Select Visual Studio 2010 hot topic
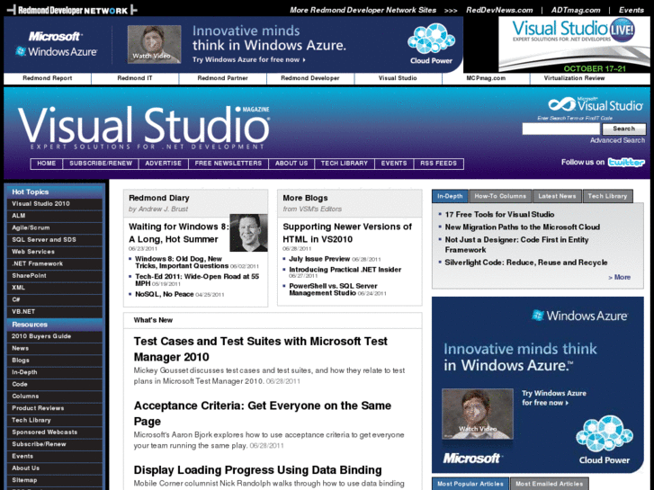The height and width of the screenshot is (490, 654). pos(55,204)
